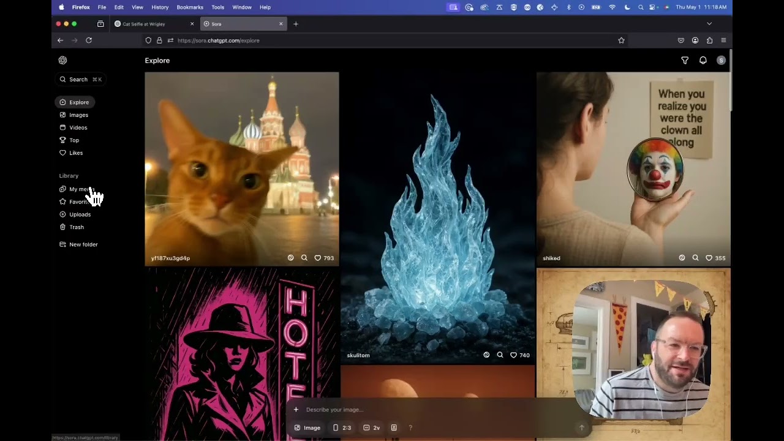
Task: Select Explore in the sidebar
Action: 74,102
